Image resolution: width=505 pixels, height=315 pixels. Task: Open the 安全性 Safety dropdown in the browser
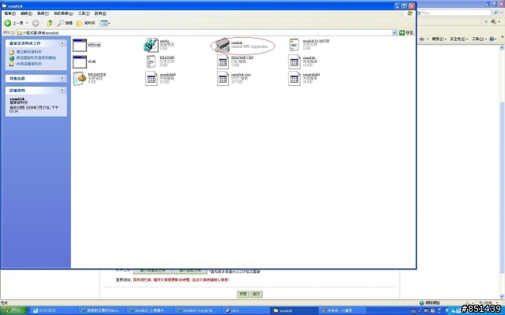459,39
